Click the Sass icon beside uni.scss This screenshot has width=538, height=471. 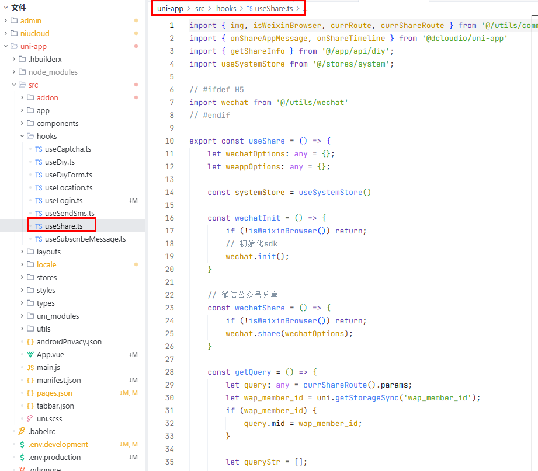pos(30,418)
